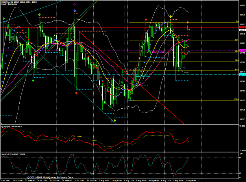Select the Fibonacci 100.0 level label

(236, 99)
